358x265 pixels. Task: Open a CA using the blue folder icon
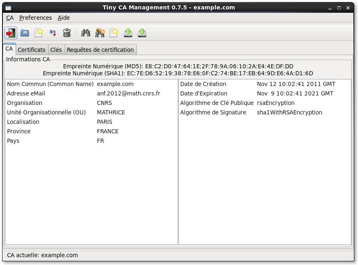click(x=25, y=33)
